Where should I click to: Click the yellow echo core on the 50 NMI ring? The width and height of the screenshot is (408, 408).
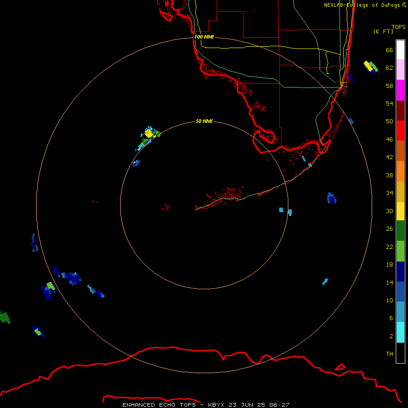pos(149,133)
